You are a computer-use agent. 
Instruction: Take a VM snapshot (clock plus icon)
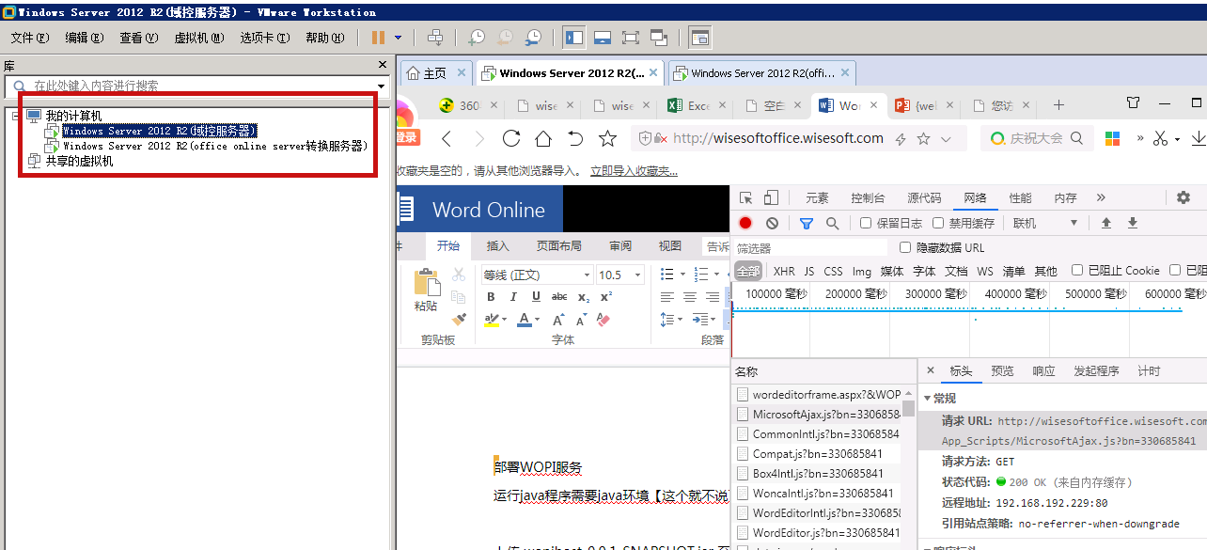tap(478, 38)
